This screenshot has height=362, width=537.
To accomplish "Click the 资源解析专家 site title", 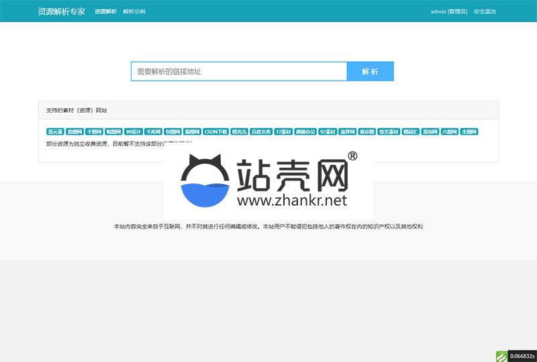I will point(62,11).
